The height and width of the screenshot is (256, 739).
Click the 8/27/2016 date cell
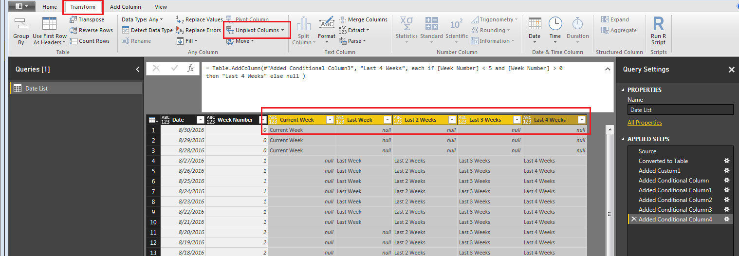(183, 161)
